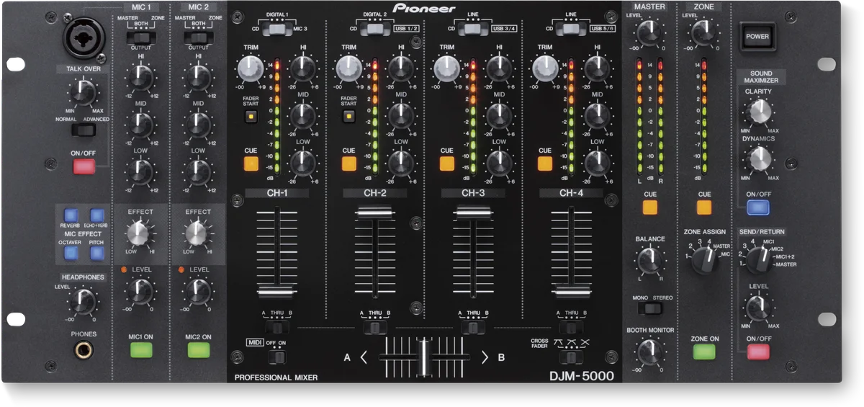This screenshot has width=864, height=407.
Task: Click the MIC 1 LOW EQ knob
Action: point(141,171)
